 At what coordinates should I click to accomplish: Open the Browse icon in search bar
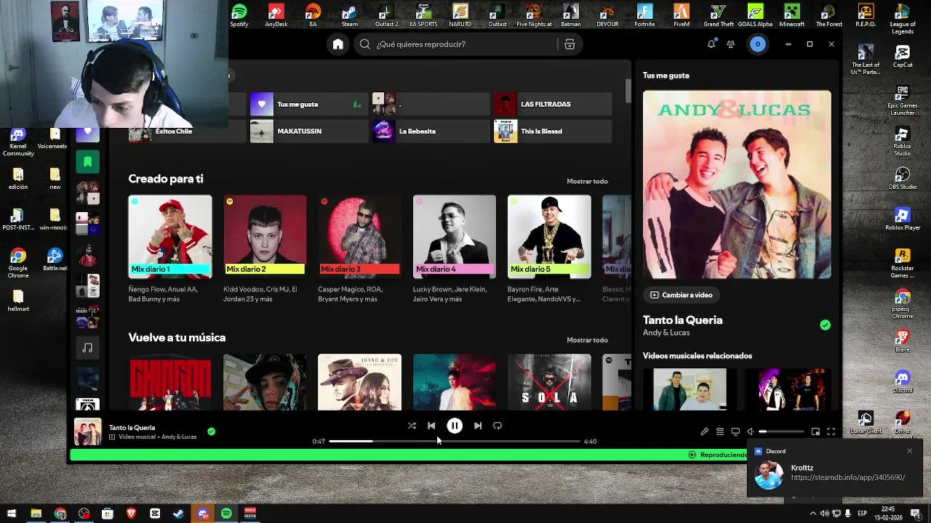570,44
